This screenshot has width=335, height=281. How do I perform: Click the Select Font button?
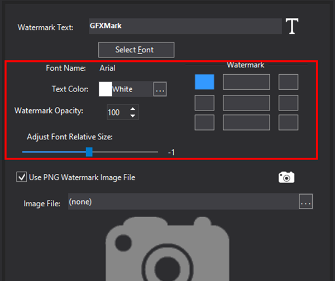[136, 50]
